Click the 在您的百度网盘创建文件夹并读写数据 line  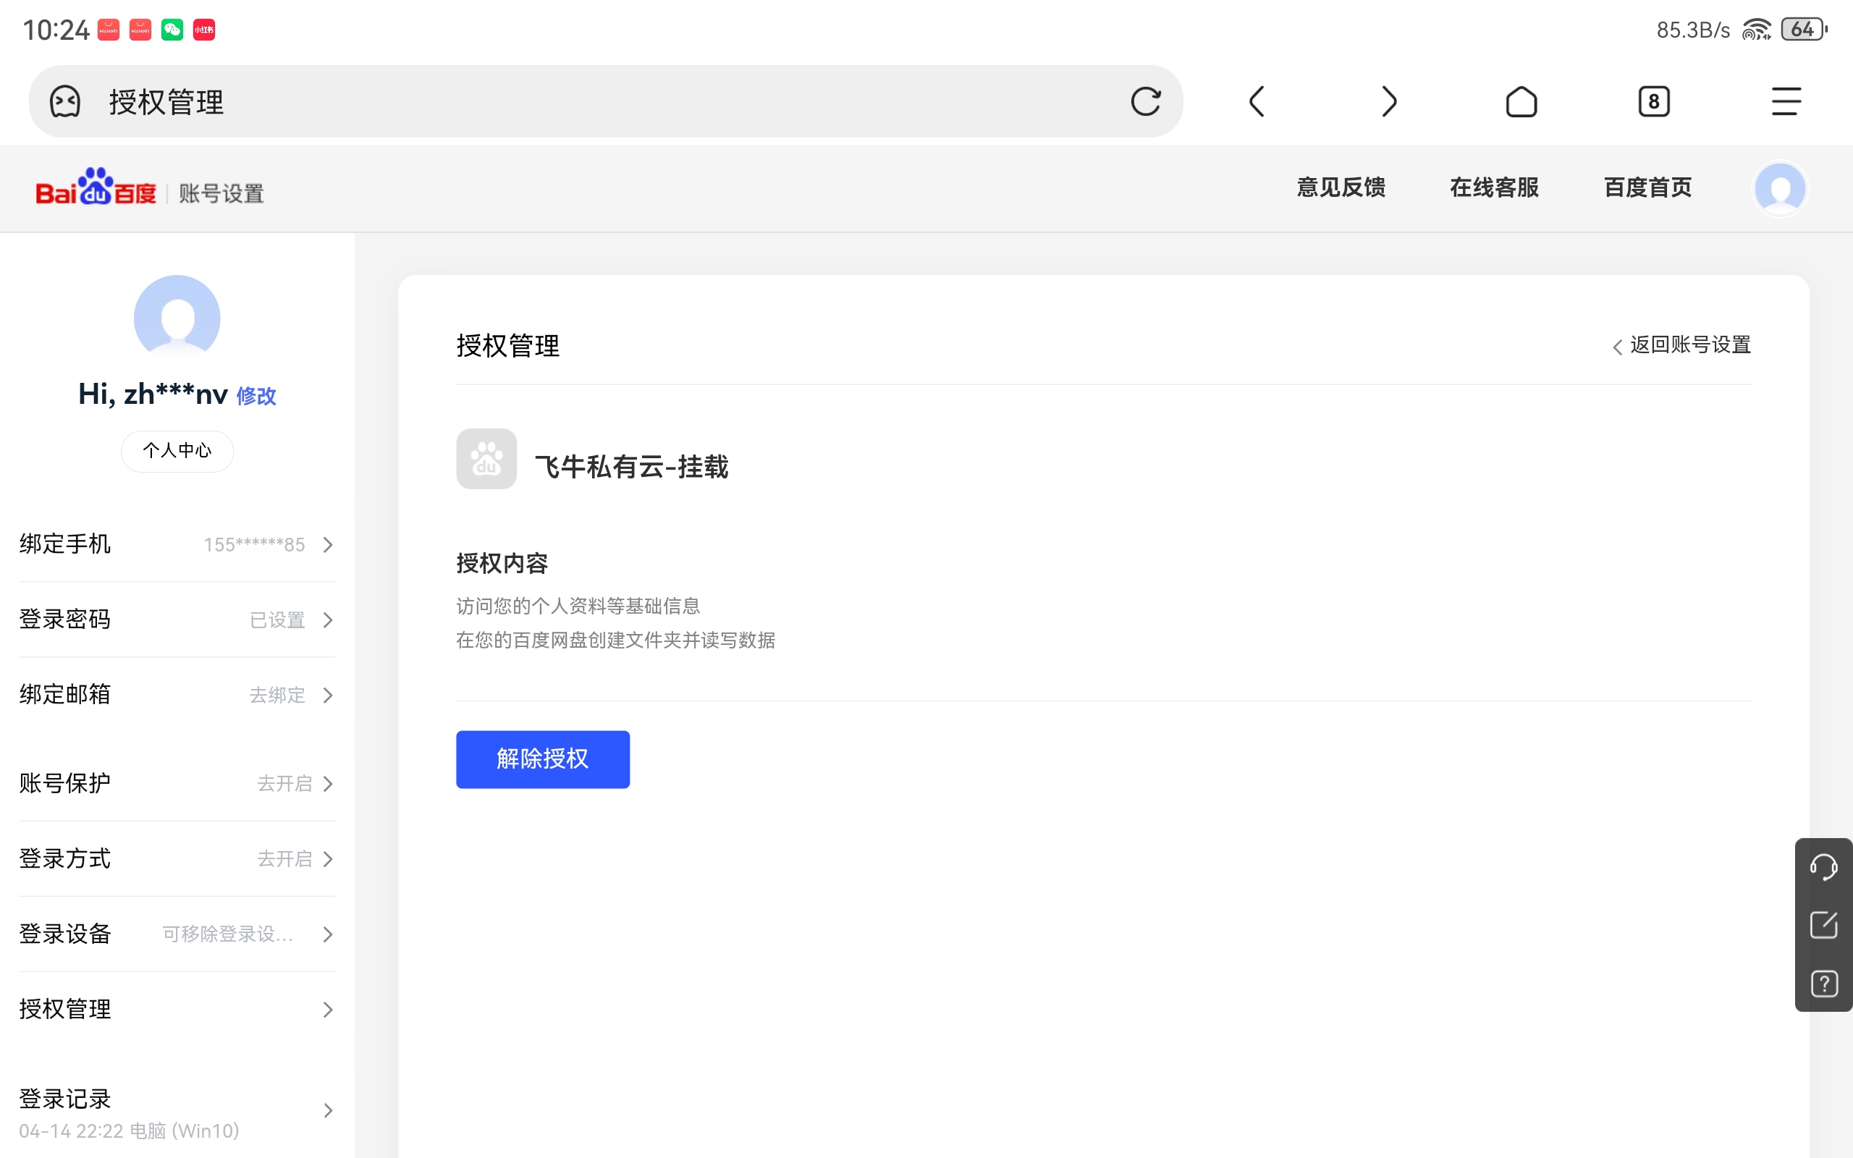pyautogui.click(x=616, y=640)
